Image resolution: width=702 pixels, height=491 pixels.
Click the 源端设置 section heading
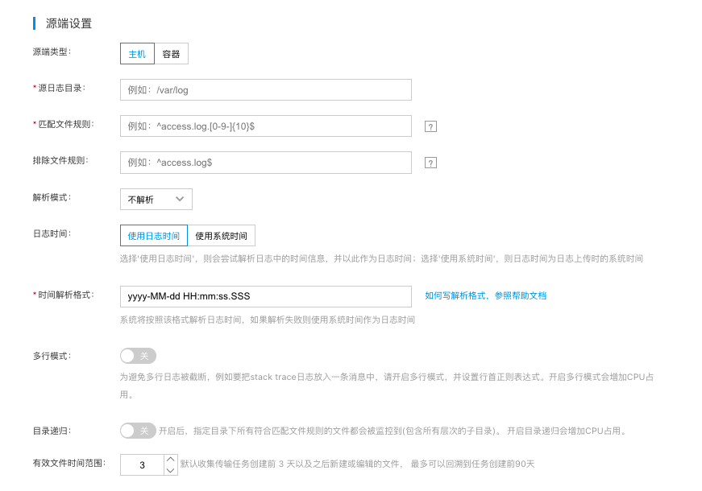tap(69, 23)
